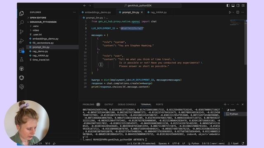Toggle the bottom panel layout icon

233,5
